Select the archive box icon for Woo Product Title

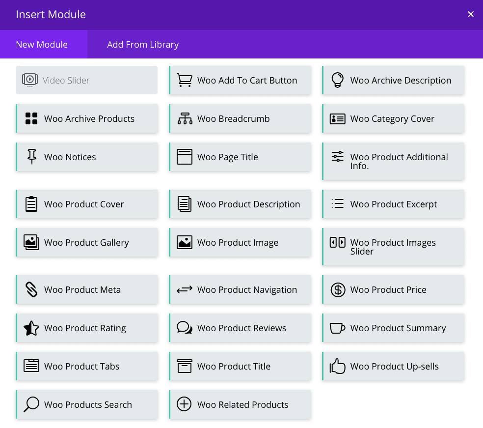(185, 366)
